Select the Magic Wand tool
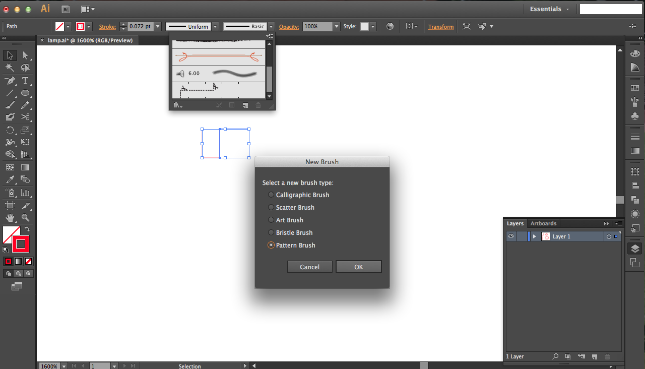The height and width of the screenshot is (369, 645). (x=10, y=68)
